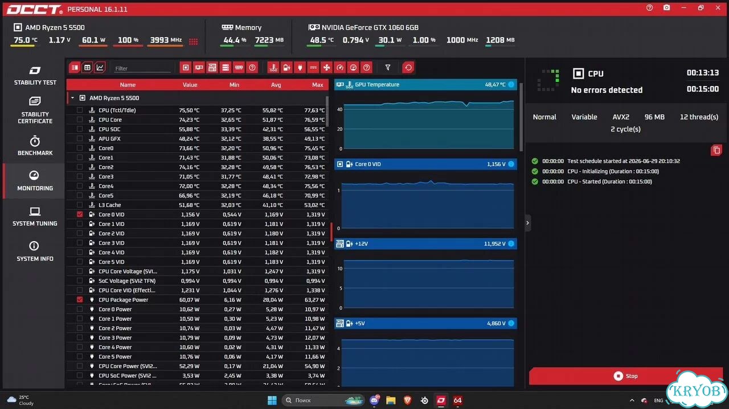The width and height of the screenshot is (729, 409).
Task: Toggle the memory module filter icon
Action: tap(239, 68)
